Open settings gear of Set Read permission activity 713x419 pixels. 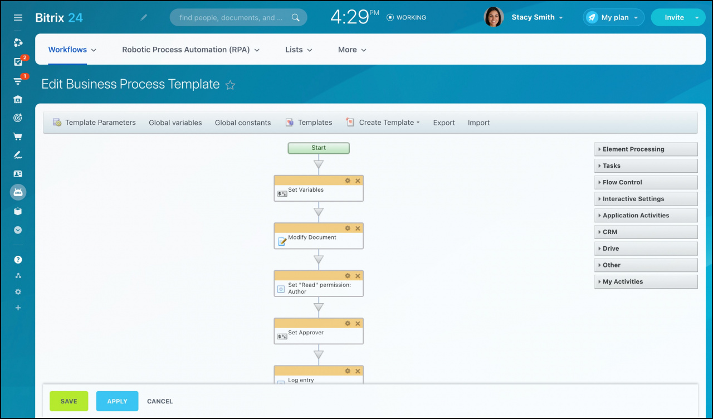click(x=348, y=276)
